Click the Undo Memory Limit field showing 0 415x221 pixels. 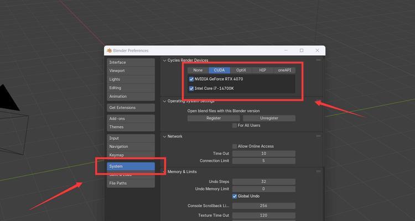[x=263, y=189]
